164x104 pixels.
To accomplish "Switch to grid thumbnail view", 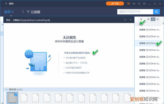I will [x=148, y=19].
